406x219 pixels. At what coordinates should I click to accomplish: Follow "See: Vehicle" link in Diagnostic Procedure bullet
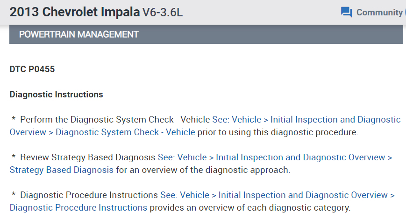pos(185,195)
